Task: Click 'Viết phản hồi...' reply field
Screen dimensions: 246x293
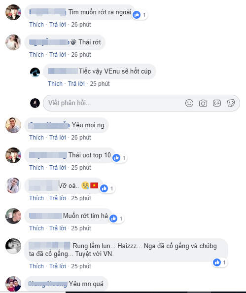Action: pyautogui.click(x=141, y=103)
